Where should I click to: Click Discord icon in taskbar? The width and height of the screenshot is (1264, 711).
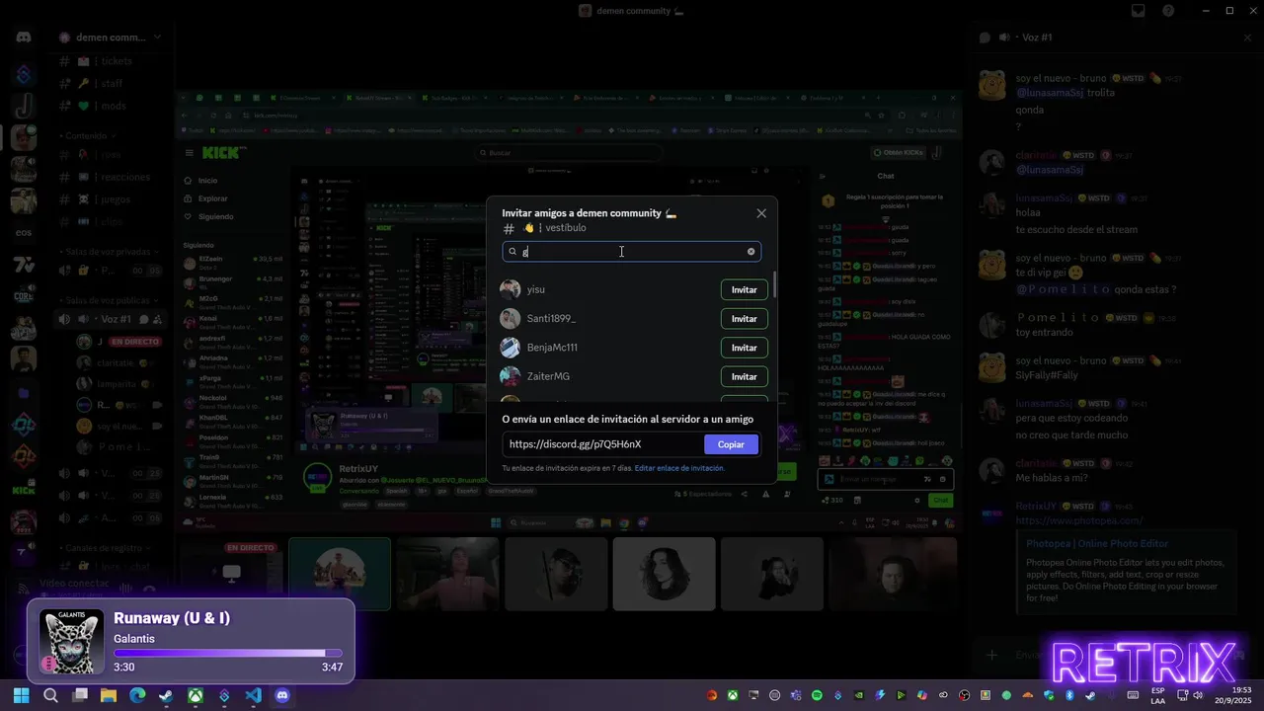click(x=281, y=695)
